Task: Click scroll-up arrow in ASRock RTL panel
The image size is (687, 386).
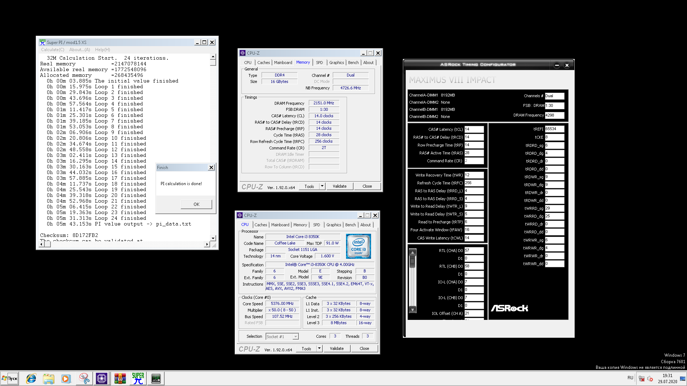Action: [413, 252]
